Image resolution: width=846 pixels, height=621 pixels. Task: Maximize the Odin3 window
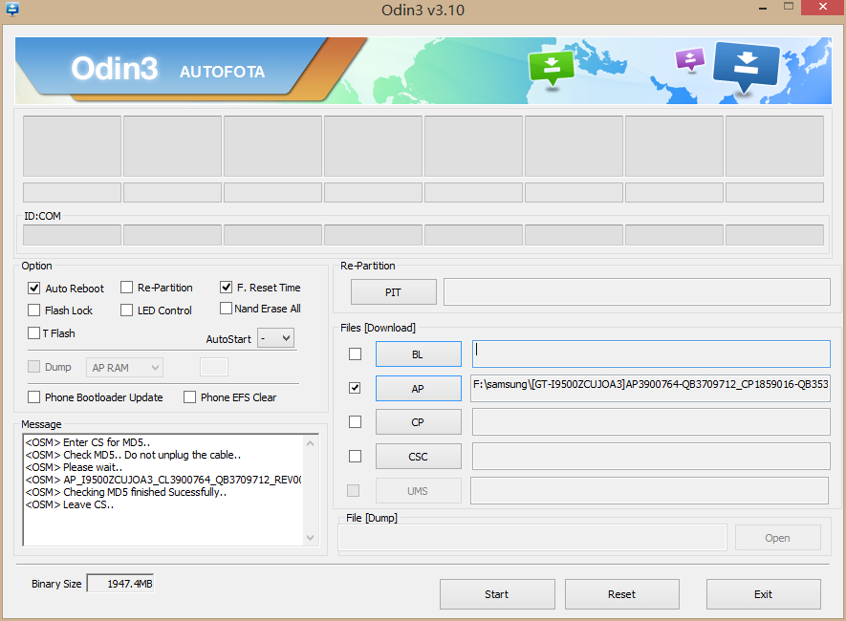(789, 7)
